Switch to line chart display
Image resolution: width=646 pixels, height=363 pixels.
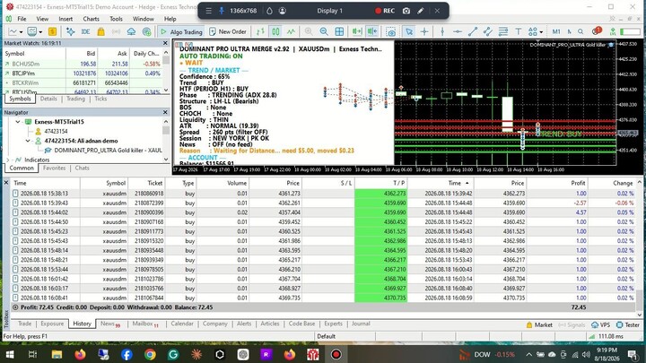(x=291, y=31)
